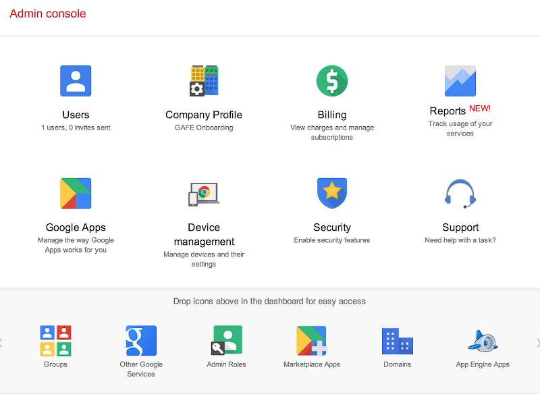The height and width of the screenshot is (394, 540).
Task: Click the red NEW! badge
Action: 480,109
